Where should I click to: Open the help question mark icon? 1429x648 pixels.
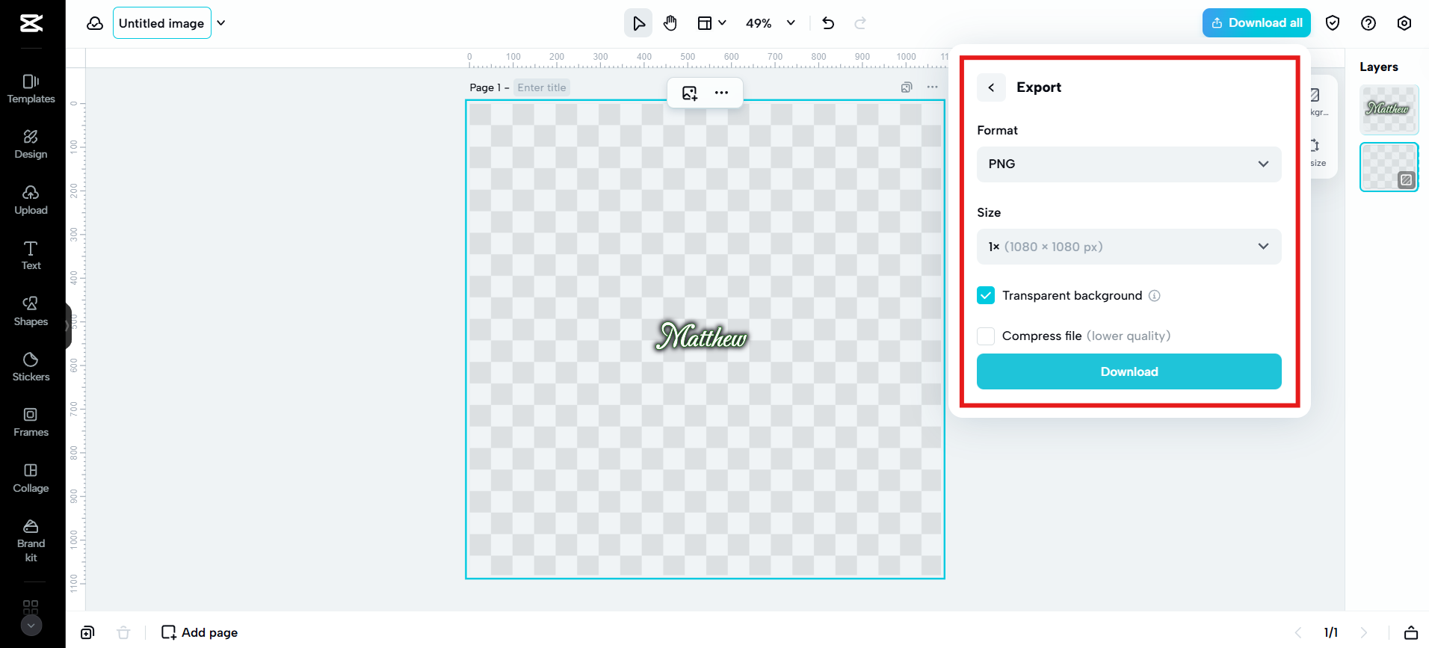pos(1368,23)
